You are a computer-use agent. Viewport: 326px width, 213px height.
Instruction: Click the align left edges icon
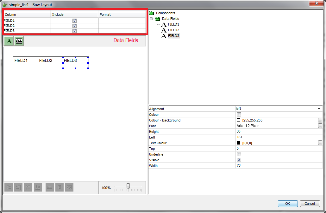9,187
